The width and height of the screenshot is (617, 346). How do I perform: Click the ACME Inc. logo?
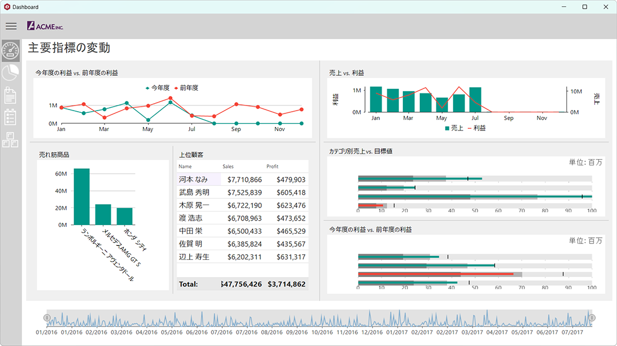(x=45, y=26)
